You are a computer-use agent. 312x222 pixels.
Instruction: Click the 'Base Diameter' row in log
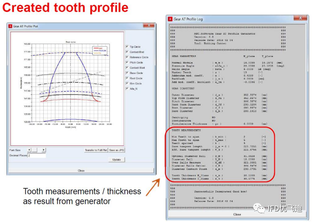(x=219, y=111)
